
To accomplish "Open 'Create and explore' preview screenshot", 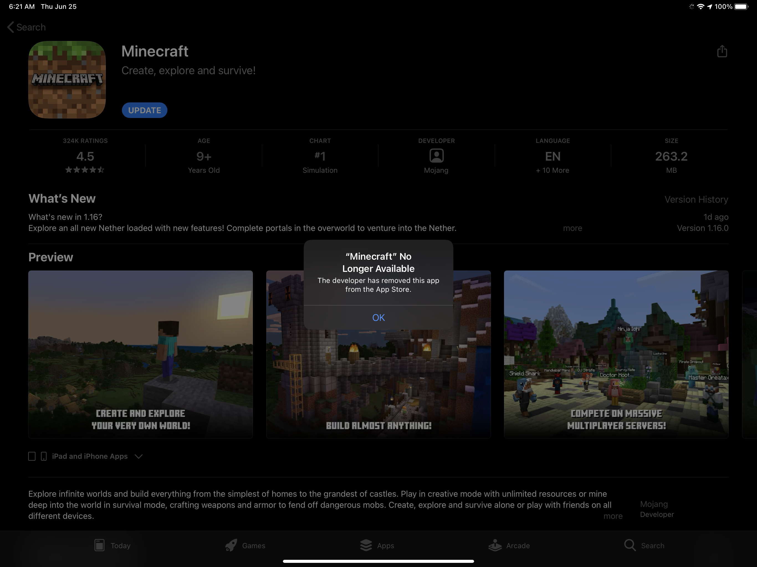I will pyautogui.click(x=140, y=354).
